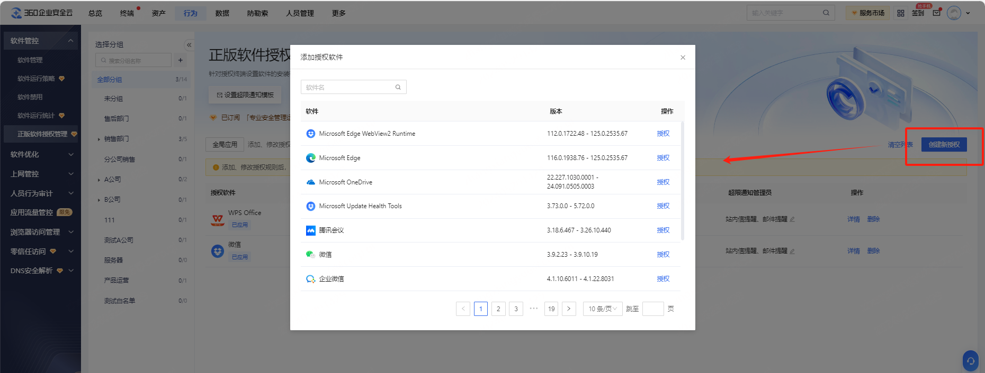This screenshot has width=985, height=373.
Task: Add a new group with the plus icon
Action: pyautogui.click(x=181, y=60)
